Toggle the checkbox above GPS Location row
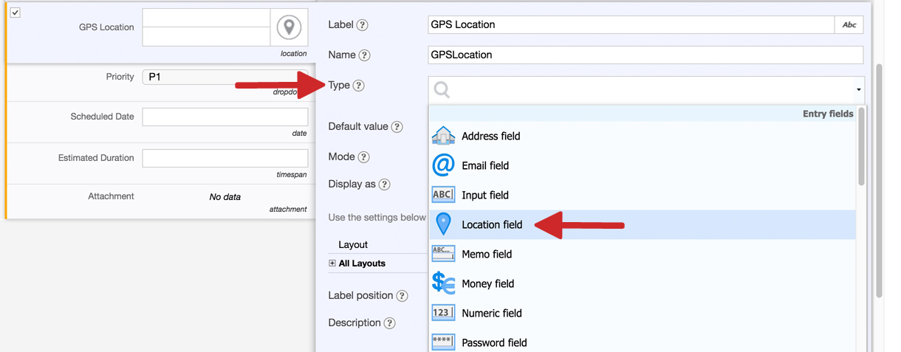Viewport: 901px width, 352px height. click(x=15, y=13)
